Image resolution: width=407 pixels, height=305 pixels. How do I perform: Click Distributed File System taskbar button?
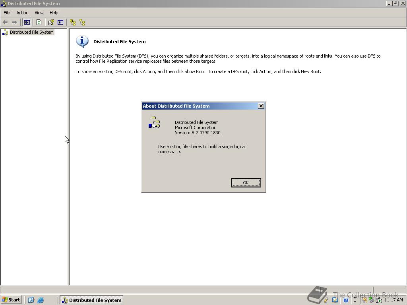coord(91,300)
